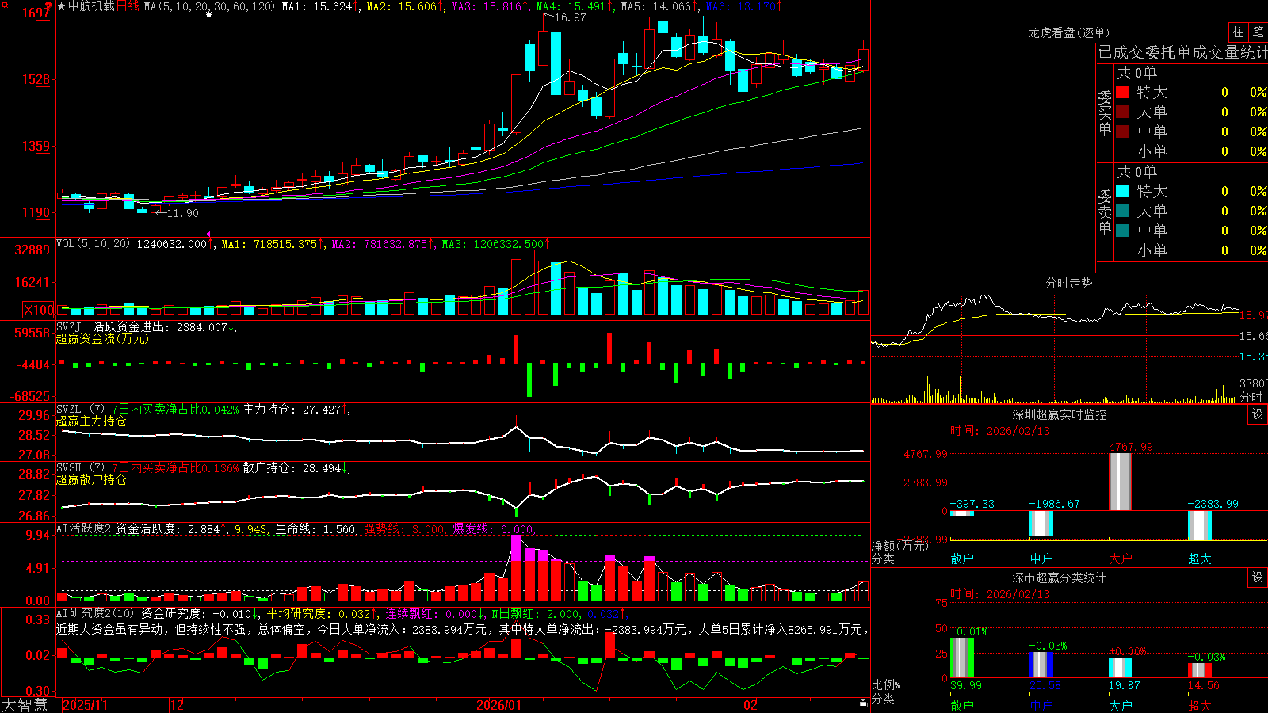Screen dimensions: 1268x713
Task: Click cyan swatch for 委卖单 特大
Action: pyautogui.click(x=1122, y=191)
